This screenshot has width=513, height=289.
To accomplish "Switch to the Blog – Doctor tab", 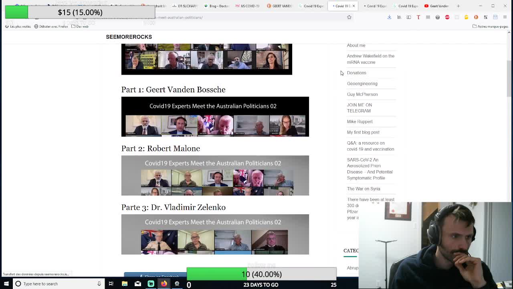I will pos(217,6).
